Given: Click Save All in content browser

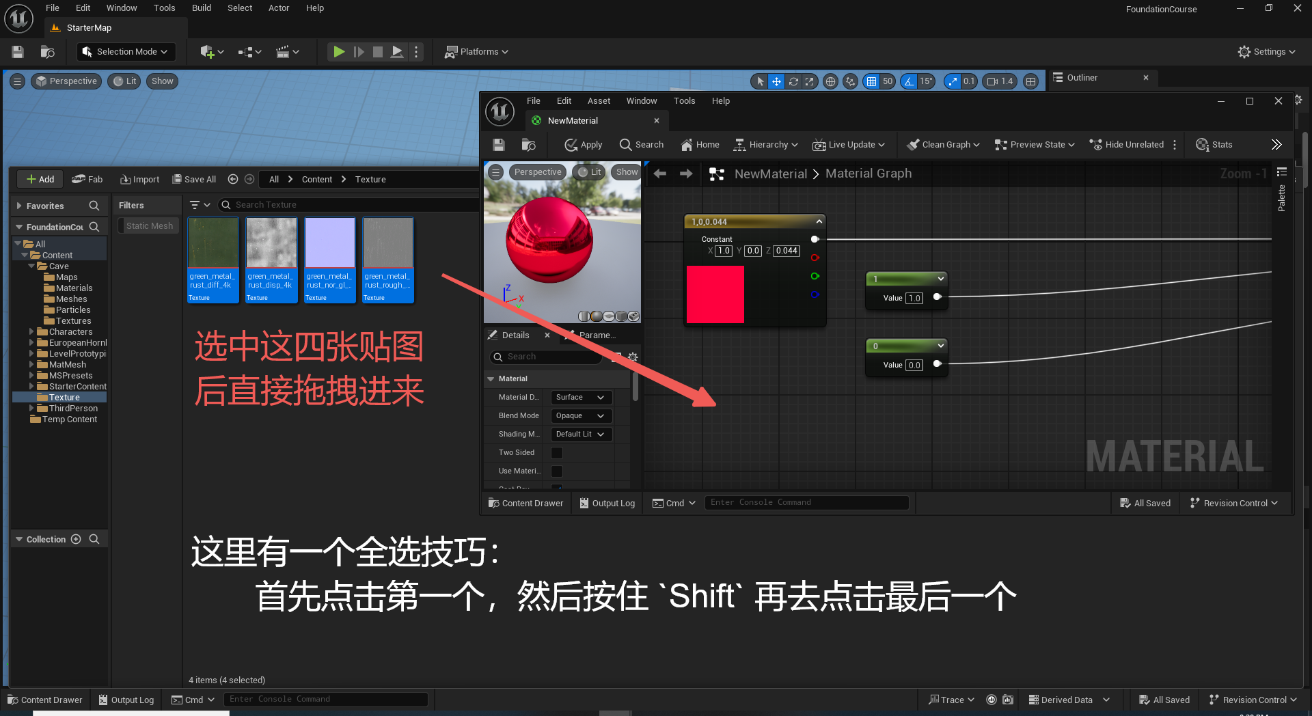Looking at the screenshot, I should tap(195, 180).
